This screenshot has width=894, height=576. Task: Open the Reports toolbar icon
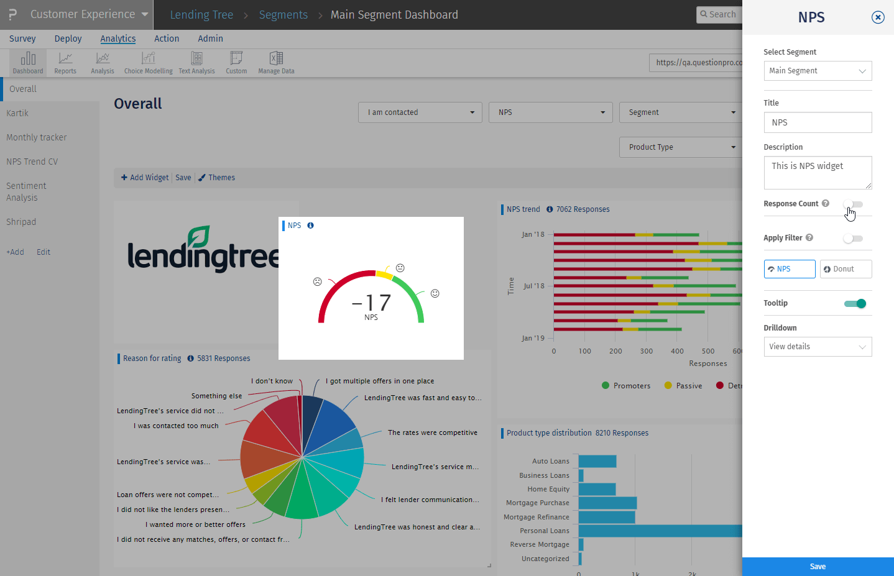tap(65, 63)
